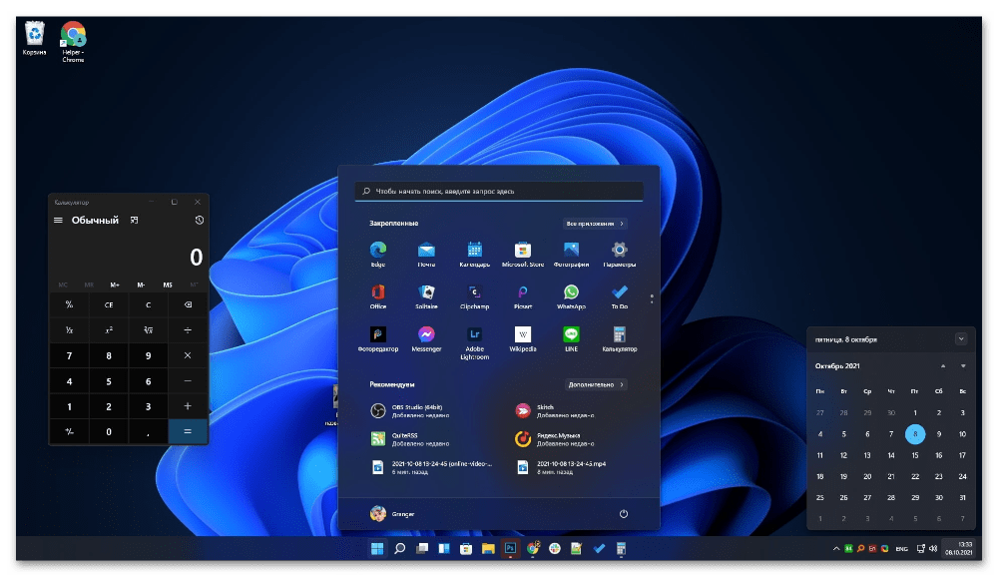Go to next month with down arrow

[963, 366]
